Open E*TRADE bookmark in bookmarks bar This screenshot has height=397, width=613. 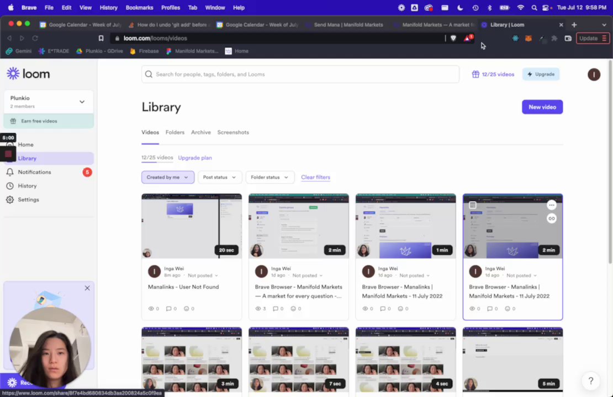pyautogui.click(x=54, y=51)
